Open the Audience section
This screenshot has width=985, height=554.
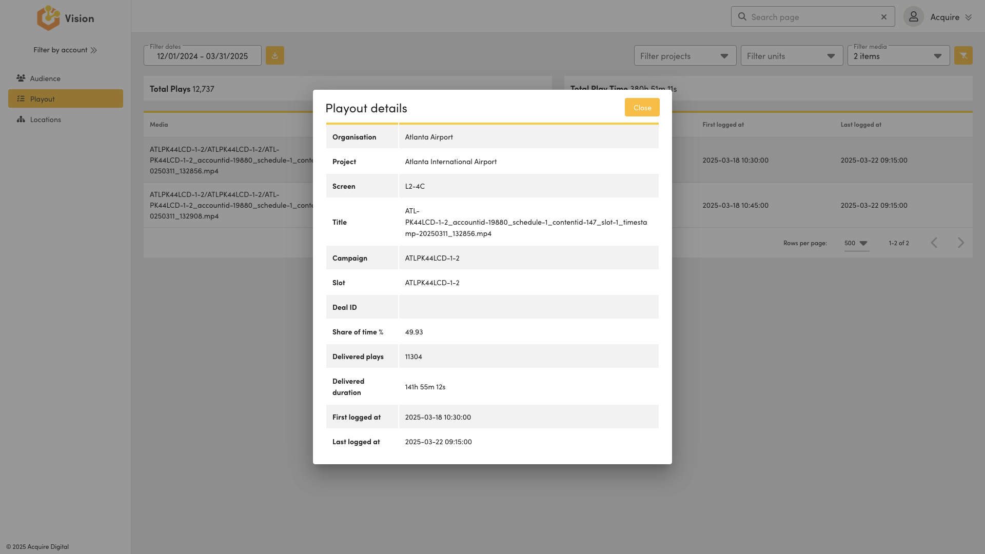pos(66,78)
